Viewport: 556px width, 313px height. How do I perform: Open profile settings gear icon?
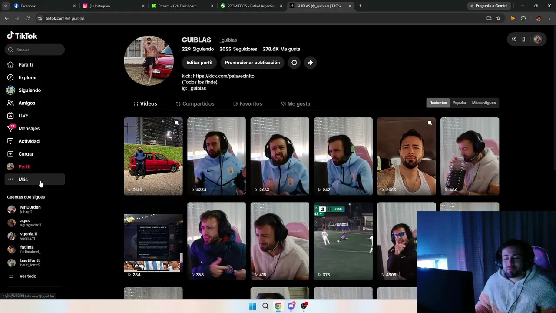tap(294, 63)
